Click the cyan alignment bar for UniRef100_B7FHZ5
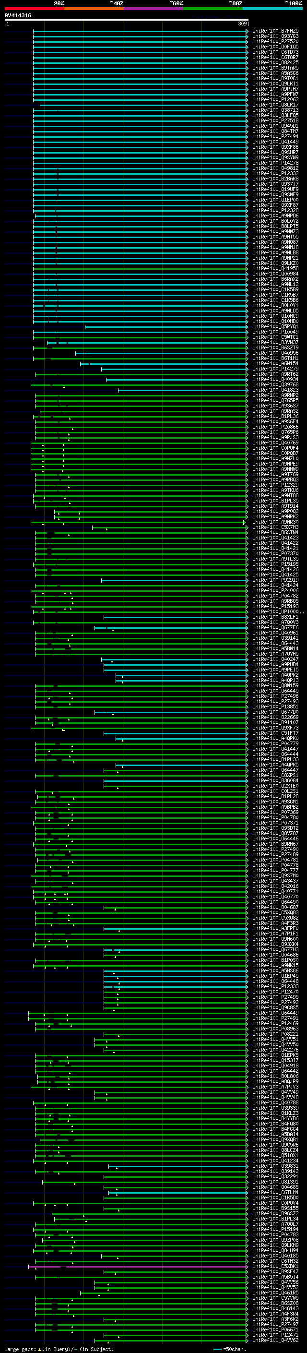The height and width of the screenshot is (1353, 307). [140, 31]
